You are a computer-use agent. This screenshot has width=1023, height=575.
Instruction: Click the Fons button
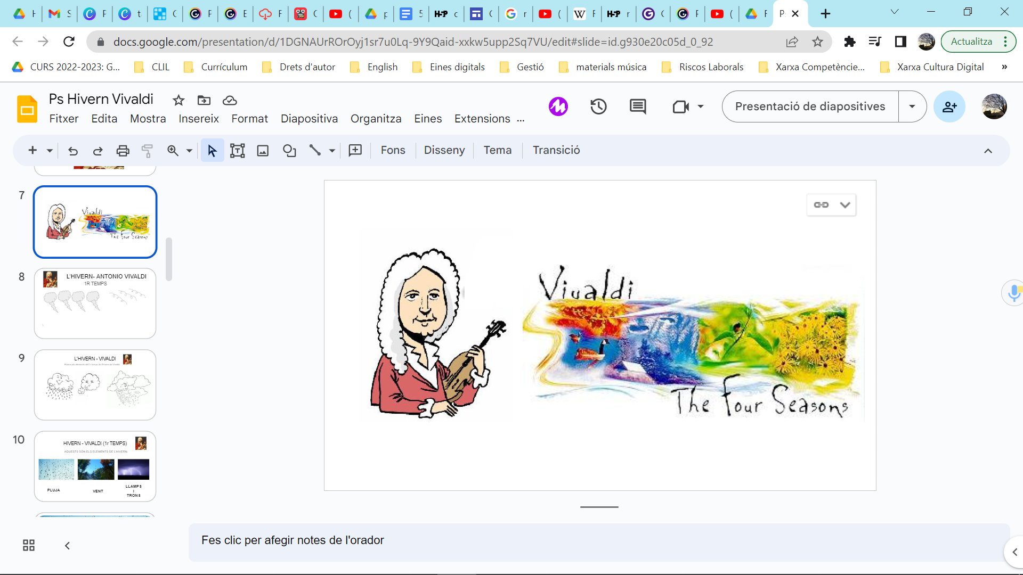(x=393, y=150)
